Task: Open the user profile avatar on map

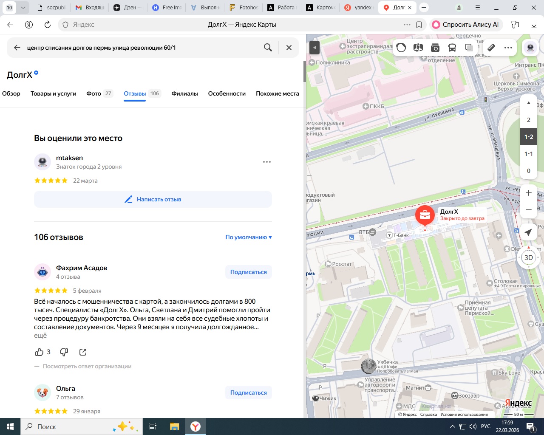Action: 530,48
